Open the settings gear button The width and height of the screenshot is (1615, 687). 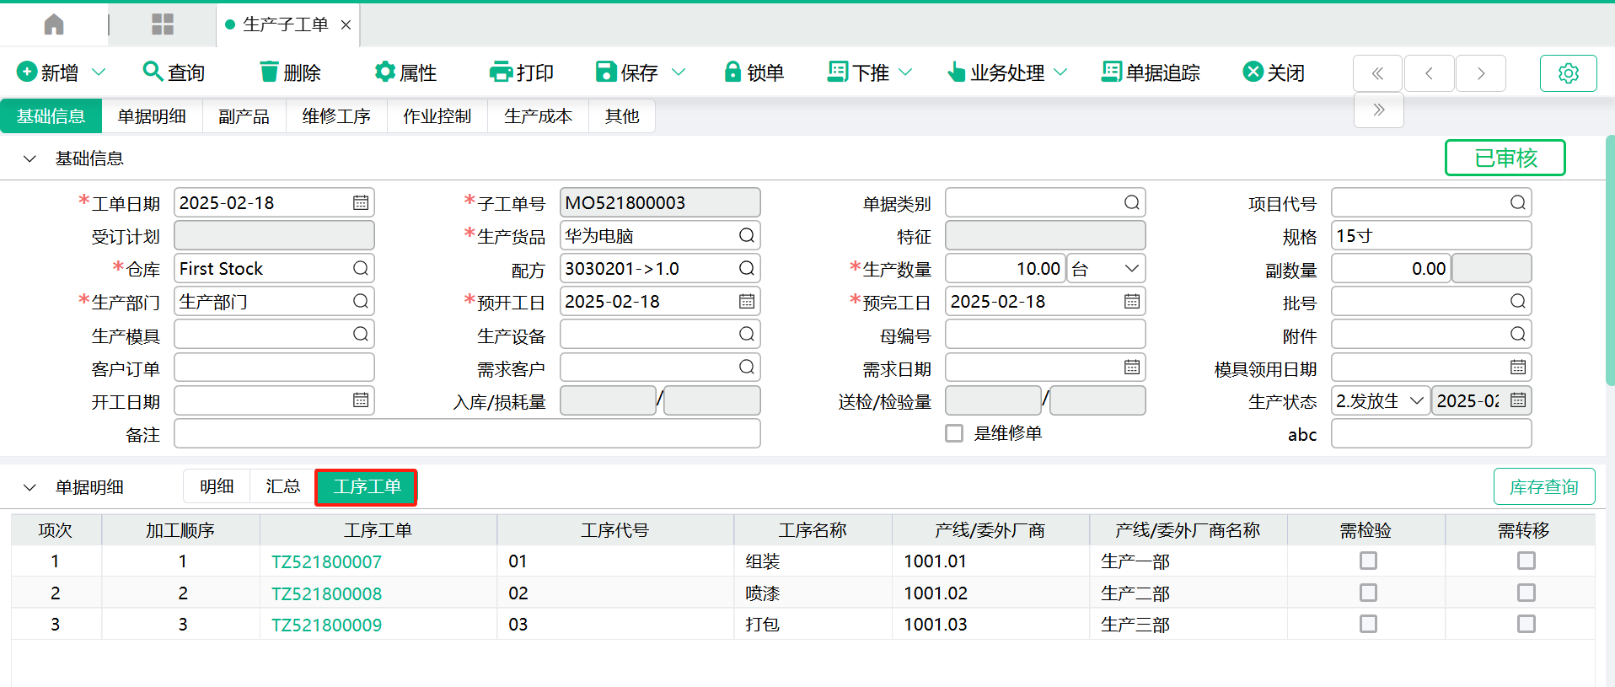point(1568,73)
